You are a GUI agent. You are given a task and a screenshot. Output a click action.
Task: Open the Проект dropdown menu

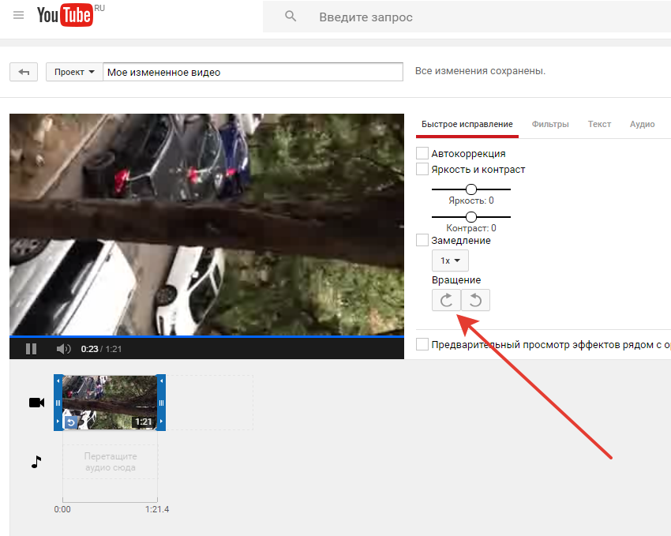74,72
